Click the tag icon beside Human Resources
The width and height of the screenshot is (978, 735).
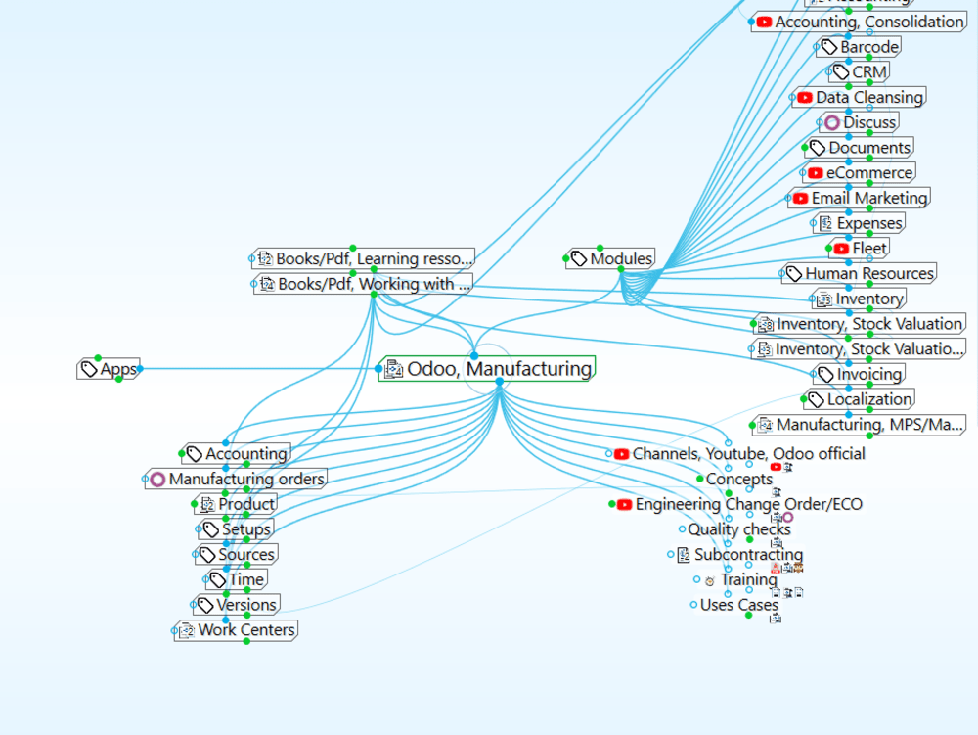[794, 274]
